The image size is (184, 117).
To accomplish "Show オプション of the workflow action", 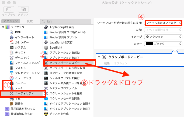I will pos(120,63).
